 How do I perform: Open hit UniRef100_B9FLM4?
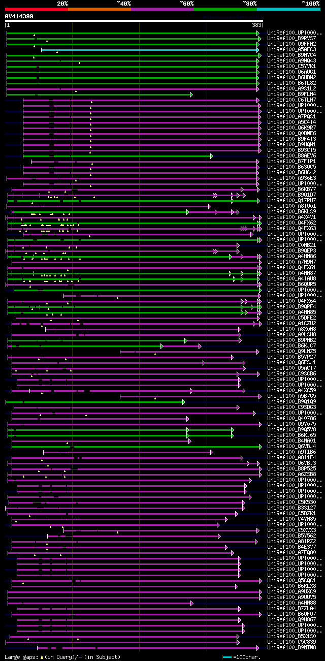(x=291, y=94)
